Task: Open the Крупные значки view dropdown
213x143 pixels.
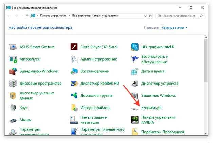Action: coord(174,28)
